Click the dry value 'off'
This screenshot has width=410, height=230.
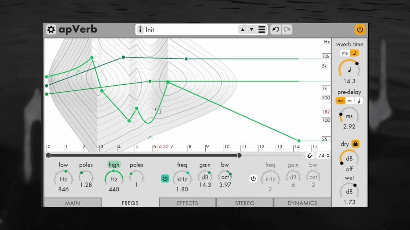(349, 169)
